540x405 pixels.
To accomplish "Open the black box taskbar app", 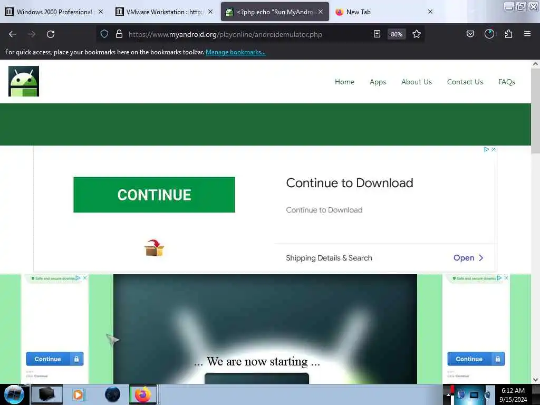I will (47, 394).
